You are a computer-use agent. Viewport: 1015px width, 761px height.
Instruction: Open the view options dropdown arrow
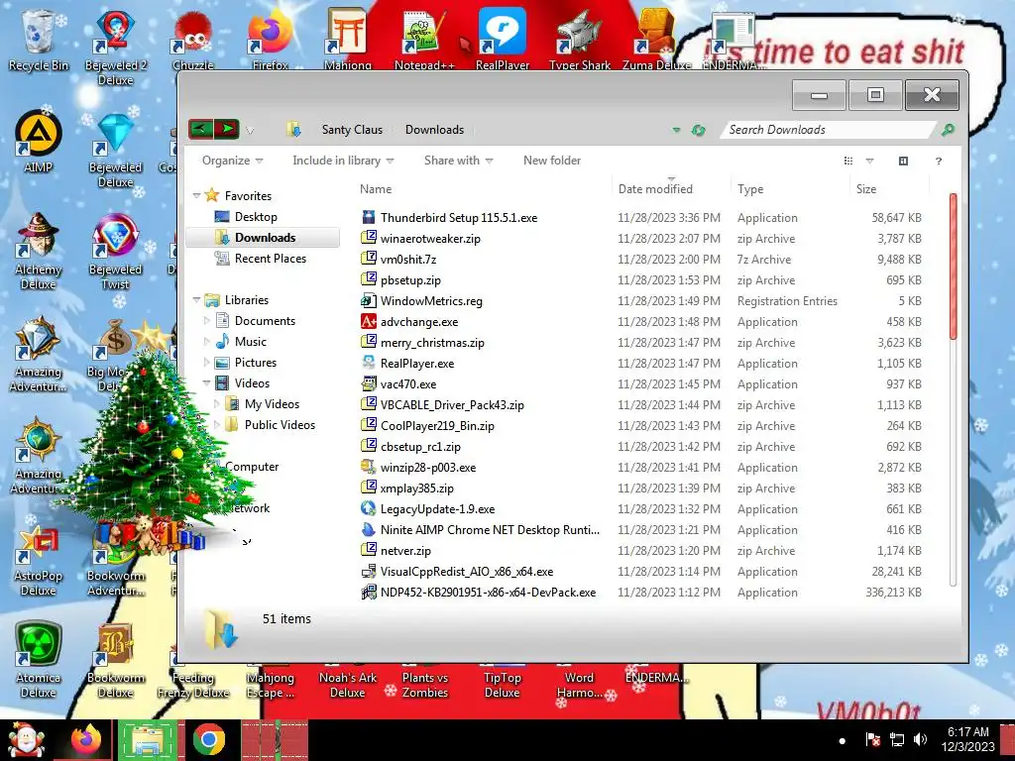[869, 161]
